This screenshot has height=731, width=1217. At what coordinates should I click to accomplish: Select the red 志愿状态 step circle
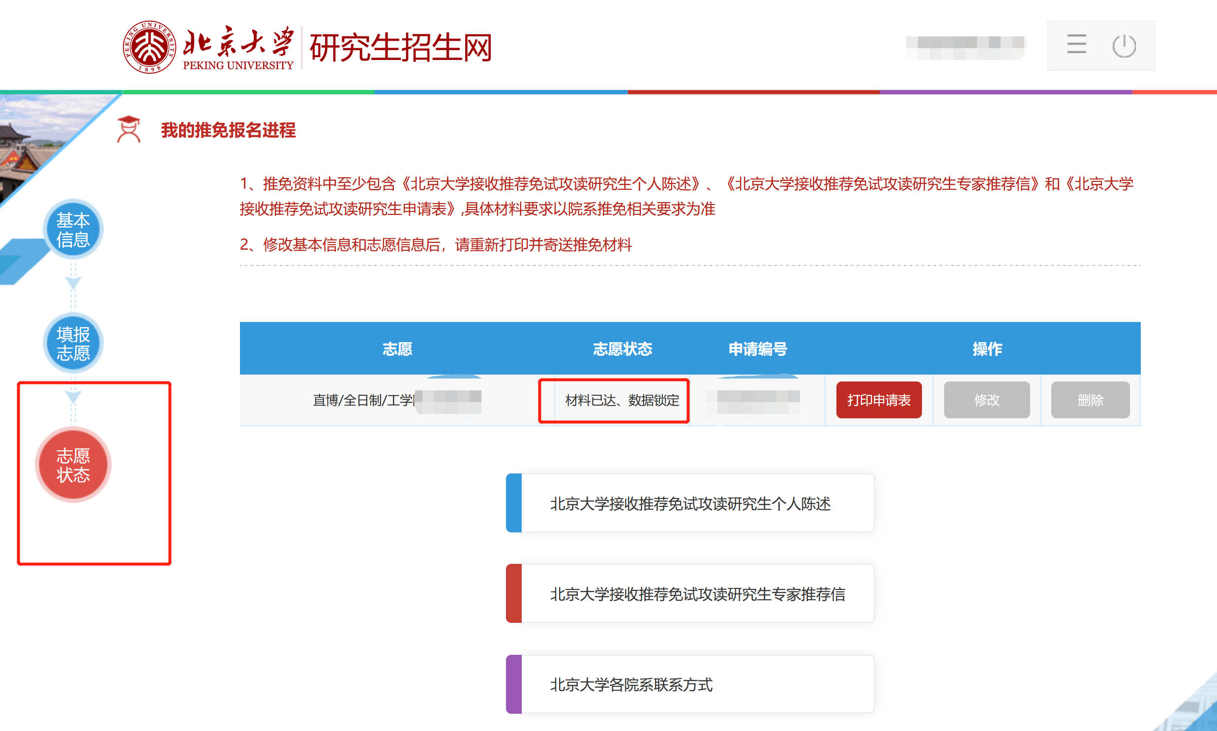[x=73, y=465]
